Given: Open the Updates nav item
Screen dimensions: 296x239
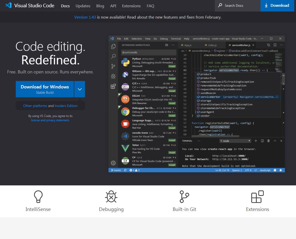Looking at the screenshot, I should point(83,6).
